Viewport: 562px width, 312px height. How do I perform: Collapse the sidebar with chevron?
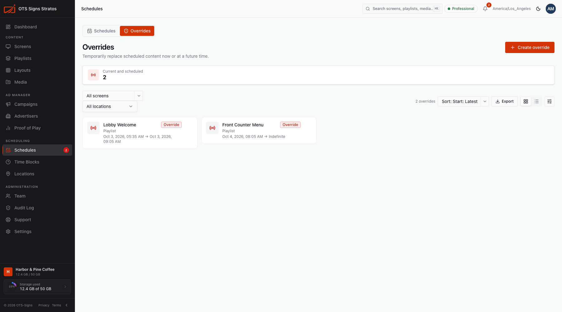pyautogui.click(x=67, y=305)
